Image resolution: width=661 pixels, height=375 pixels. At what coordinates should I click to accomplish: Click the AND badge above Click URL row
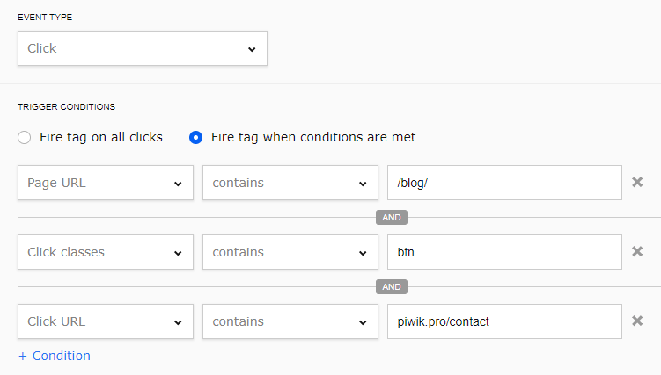point(392,286)
